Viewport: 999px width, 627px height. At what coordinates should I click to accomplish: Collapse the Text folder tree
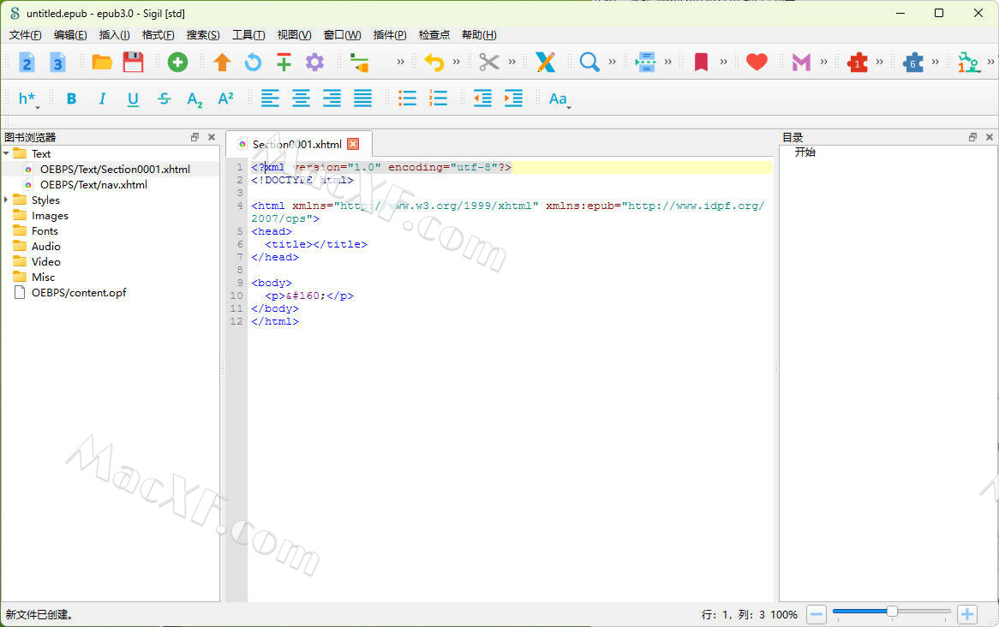(6, 153)
